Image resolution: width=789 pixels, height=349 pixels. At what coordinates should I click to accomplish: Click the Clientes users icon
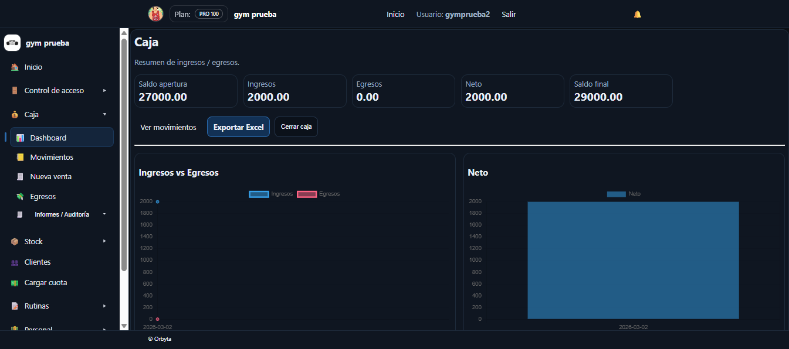point(13,262)
